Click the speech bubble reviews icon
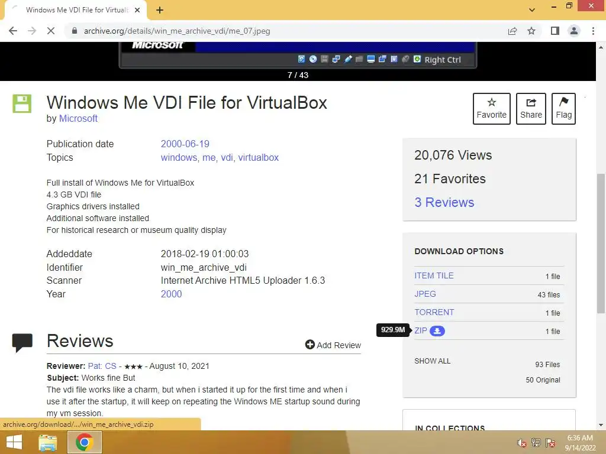 click(22, 342)
